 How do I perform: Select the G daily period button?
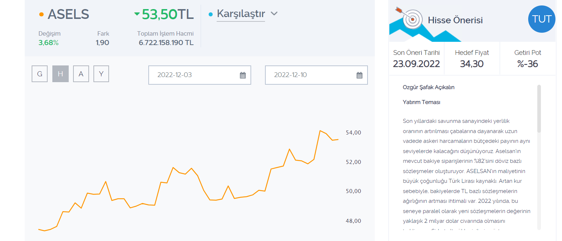[40, 74]
